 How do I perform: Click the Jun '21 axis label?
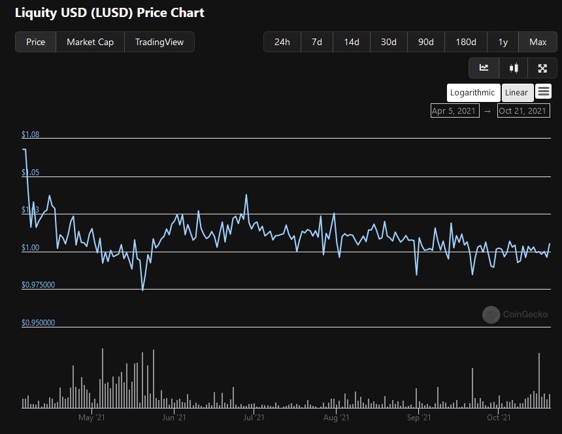(x=174, y=418)
